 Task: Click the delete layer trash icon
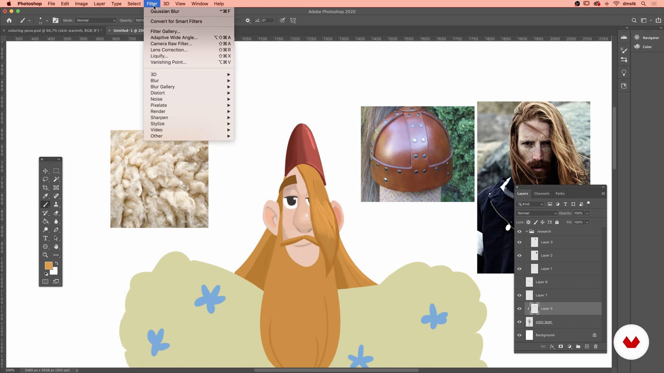(x=596, y=346)
